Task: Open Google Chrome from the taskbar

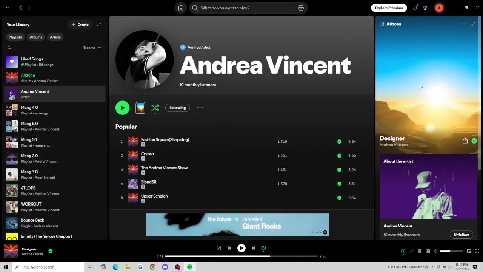Action: click(152, 267)
